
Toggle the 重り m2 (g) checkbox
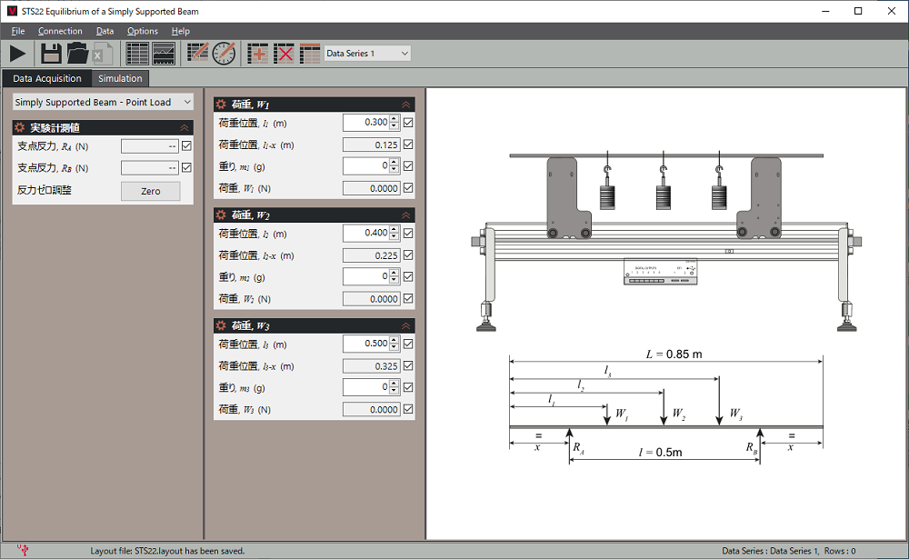coord(408,276)
